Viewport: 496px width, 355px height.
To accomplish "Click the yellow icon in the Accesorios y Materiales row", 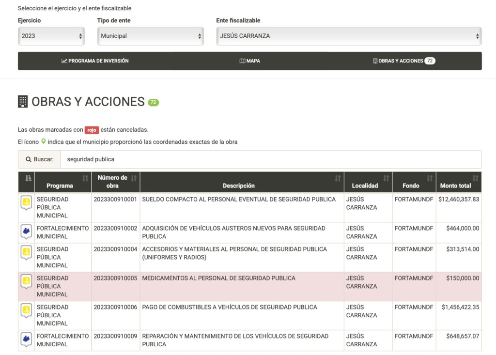I will [x=26, y=252].
